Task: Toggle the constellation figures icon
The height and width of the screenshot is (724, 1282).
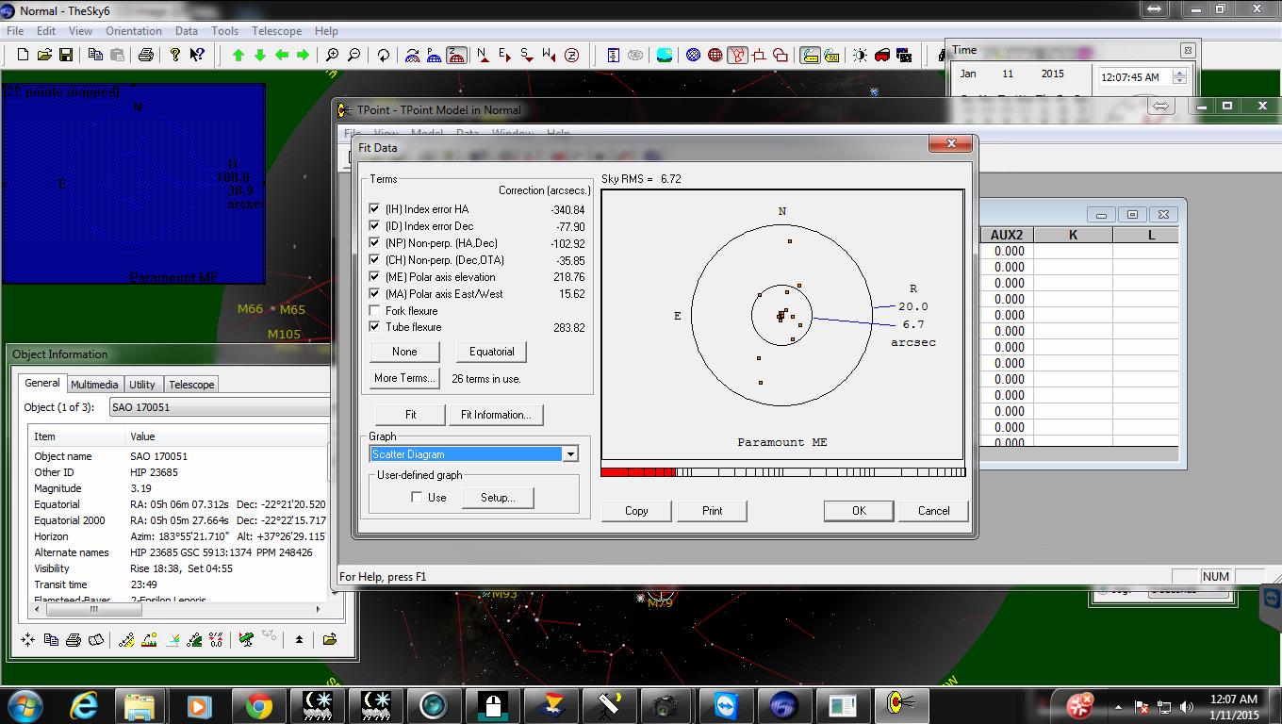Action: tap(737, 56)
